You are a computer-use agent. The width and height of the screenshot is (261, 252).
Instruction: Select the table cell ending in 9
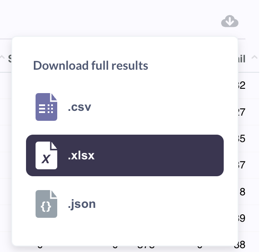pos(241,218)
